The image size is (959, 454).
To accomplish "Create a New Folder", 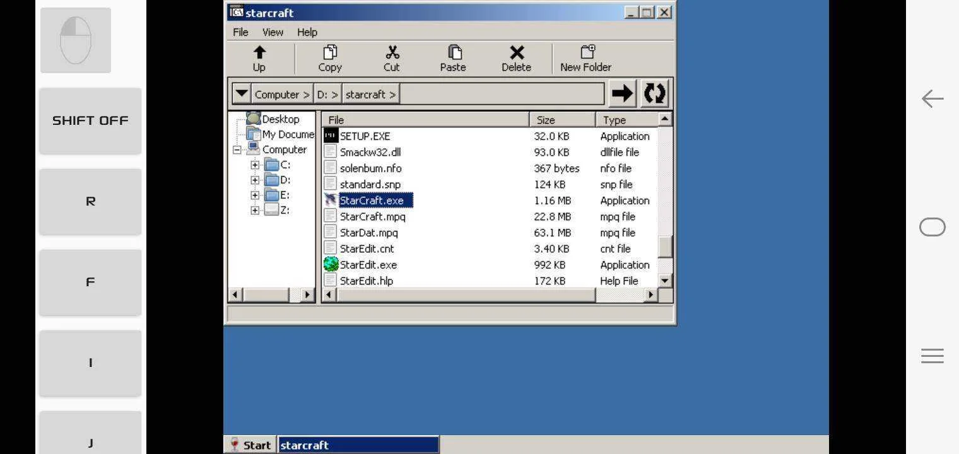I will point(586,59).
